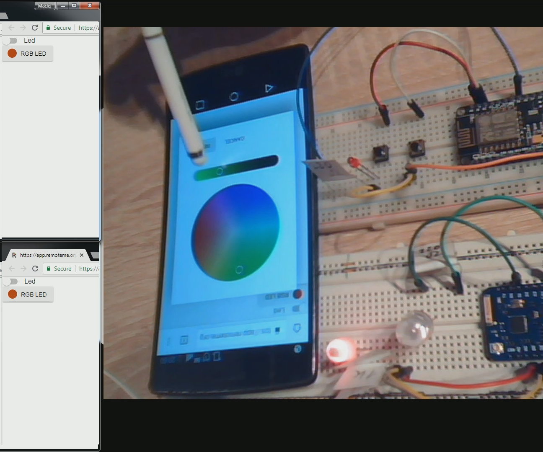
Task: Click the forward arrow in the bottom browser
Action: 23,269
